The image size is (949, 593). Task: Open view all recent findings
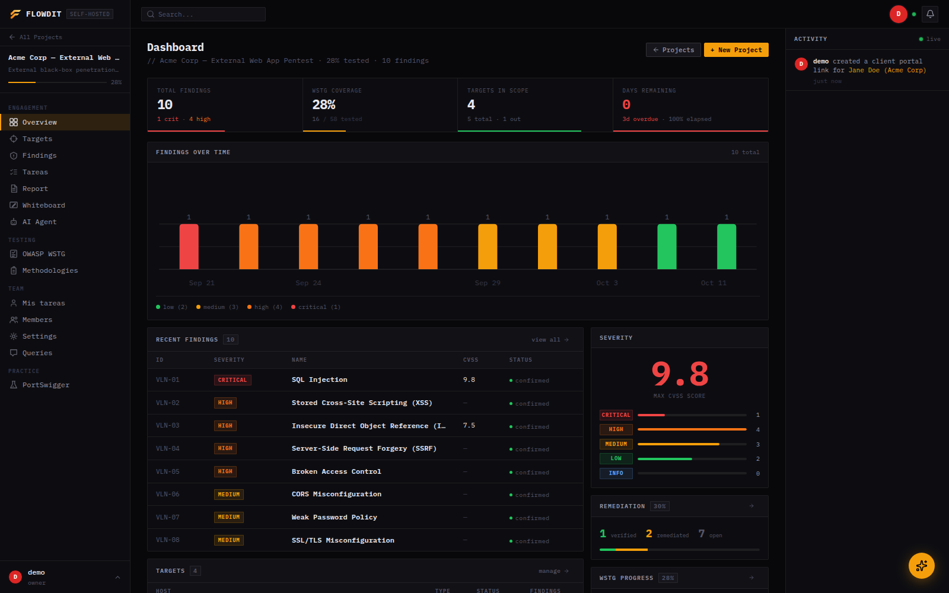[550, 340]
